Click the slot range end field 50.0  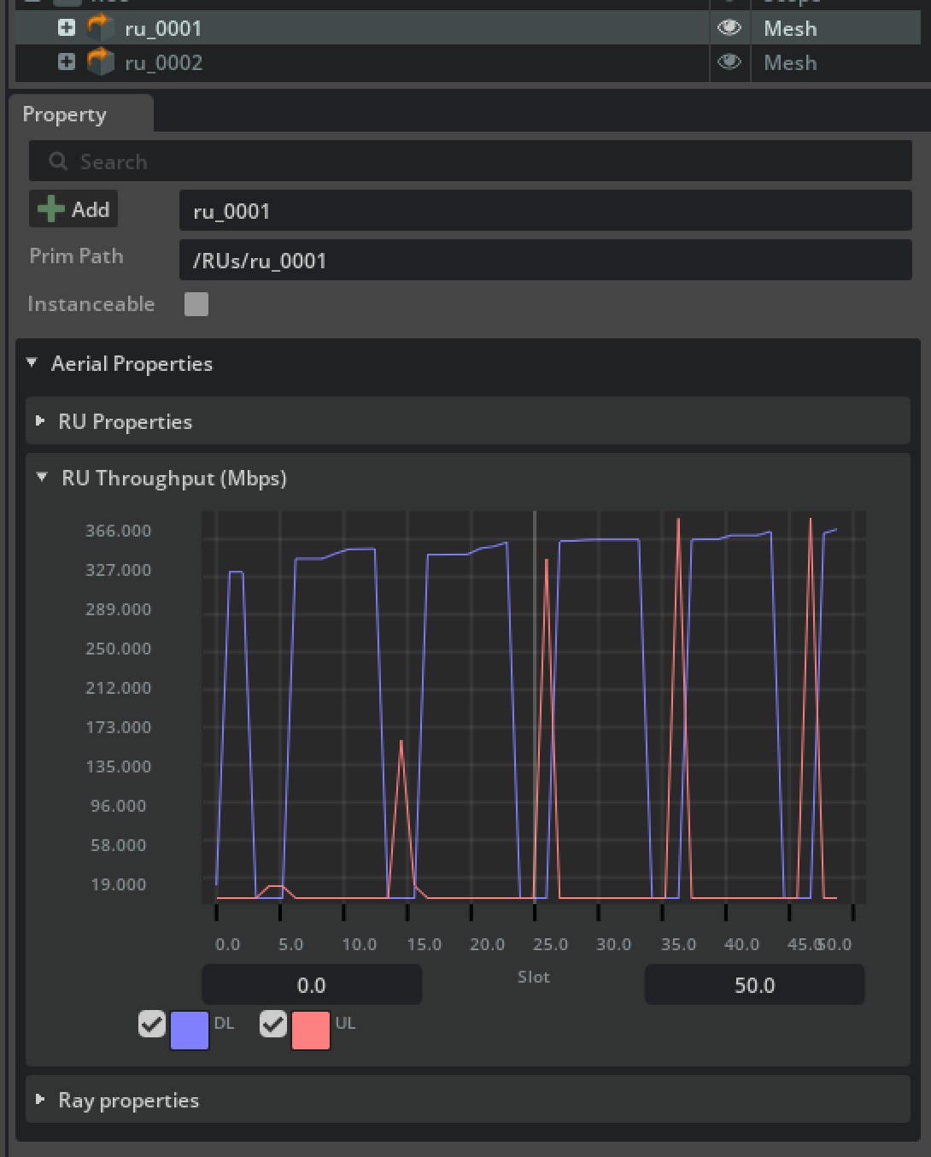(754, 985)
